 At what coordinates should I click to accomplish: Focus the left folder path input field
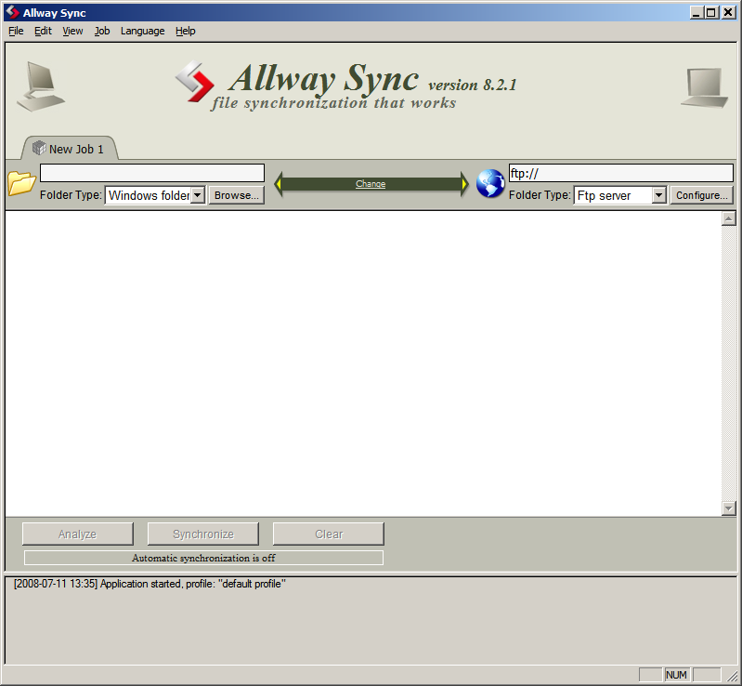pyautogui.click(x=152, y=173)
